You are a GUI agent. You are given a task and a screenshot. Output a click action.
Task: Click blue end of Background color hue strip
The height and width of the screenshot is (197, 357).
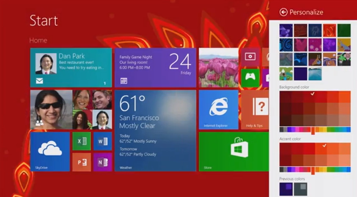(349, 130)
